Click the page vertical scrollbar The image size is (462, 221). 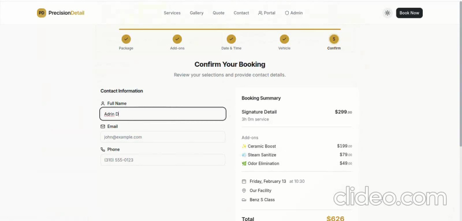(x=460, y=73)
